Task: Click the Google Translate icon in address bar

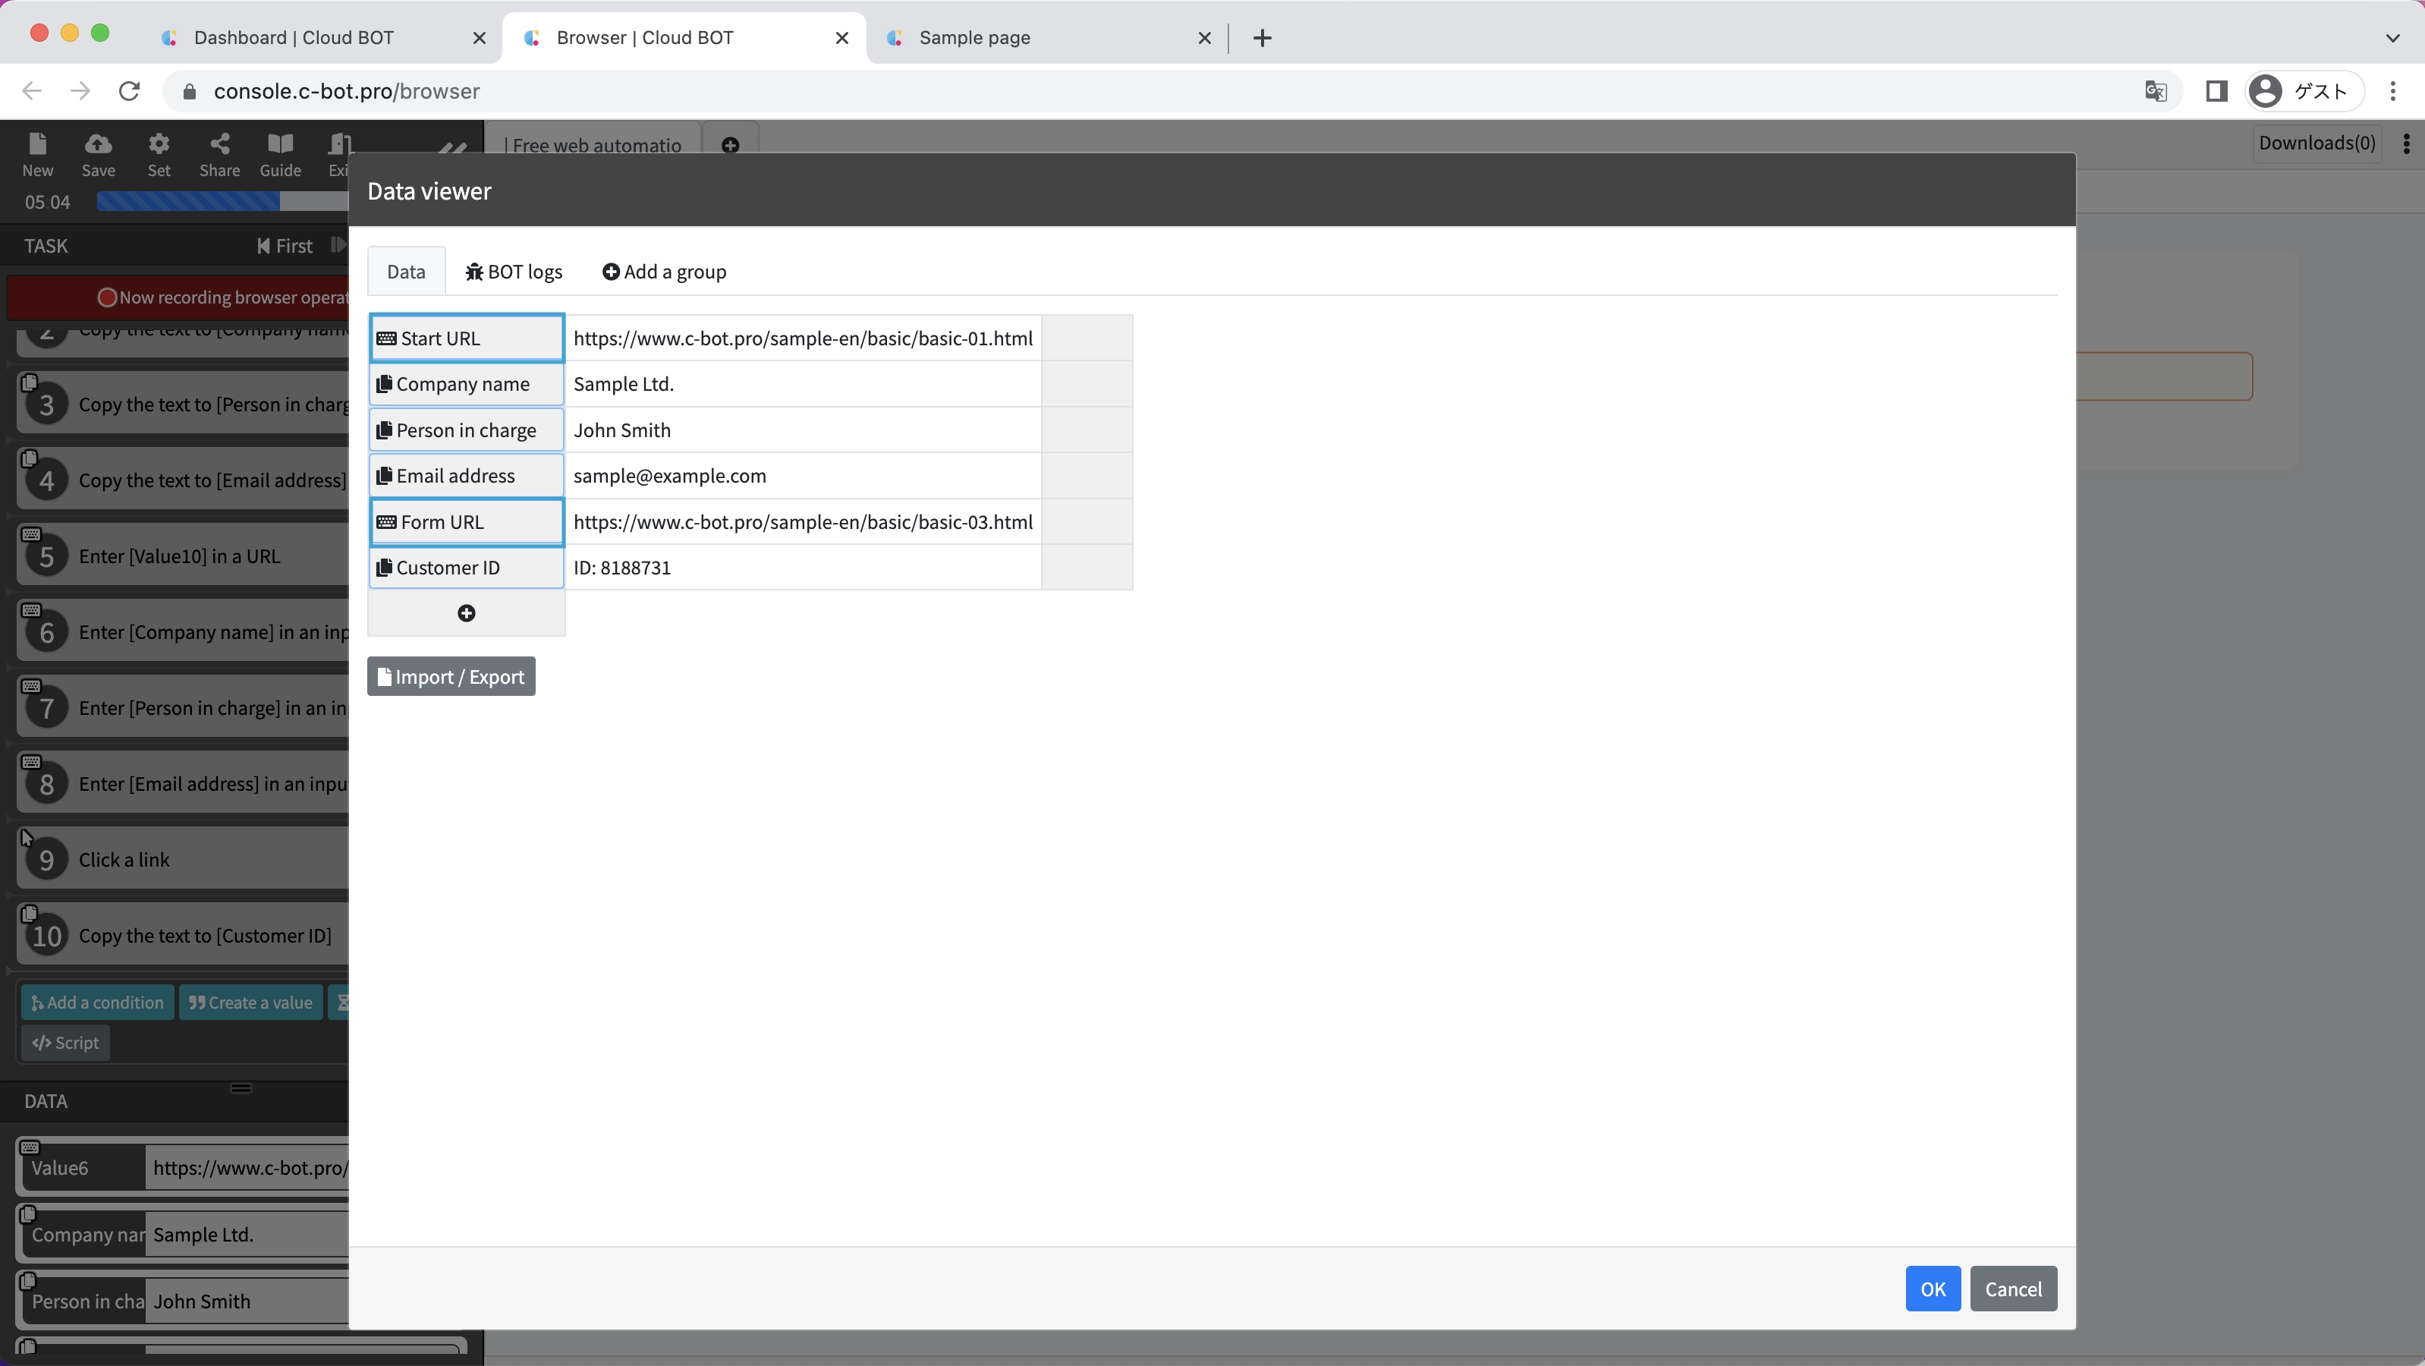Action: tap(2155, 91)
